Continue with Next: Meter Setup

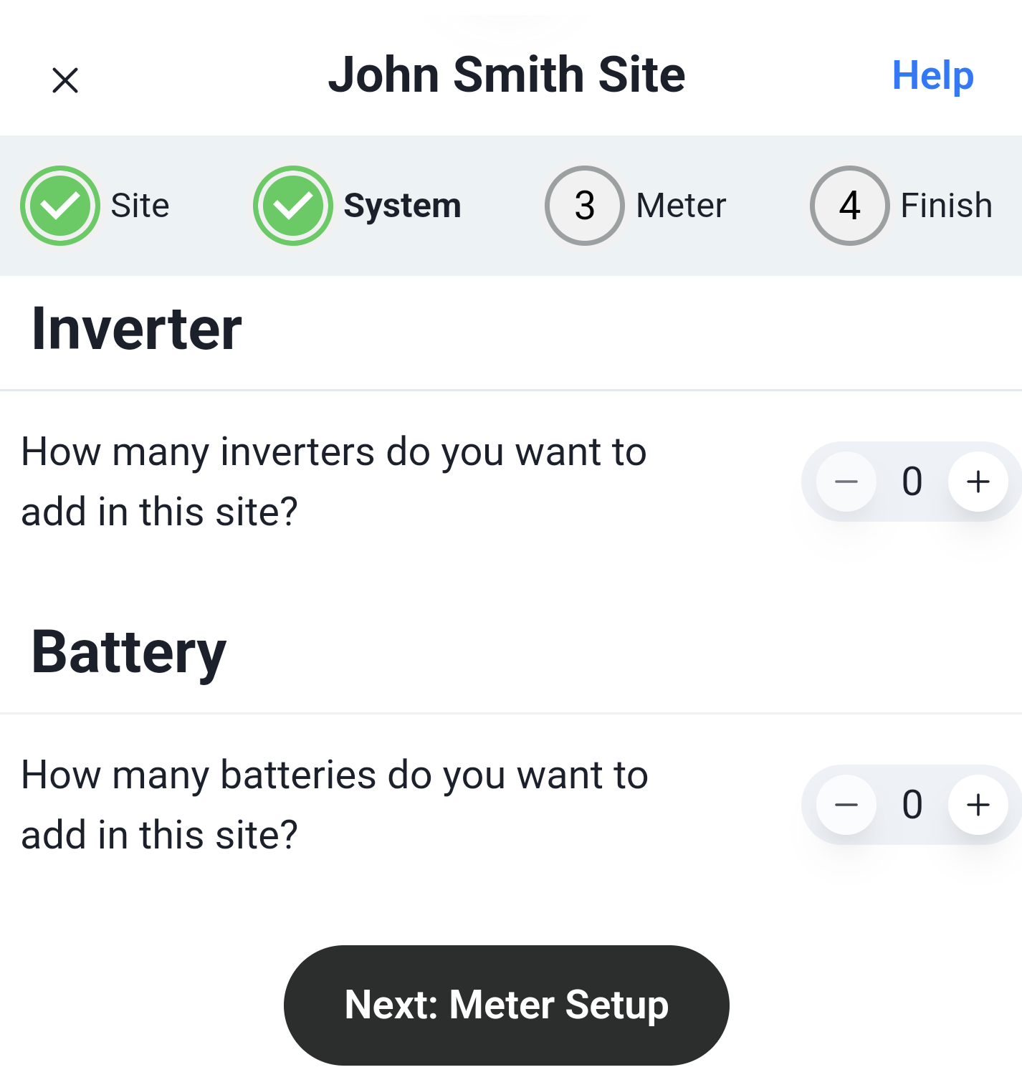507,1005
